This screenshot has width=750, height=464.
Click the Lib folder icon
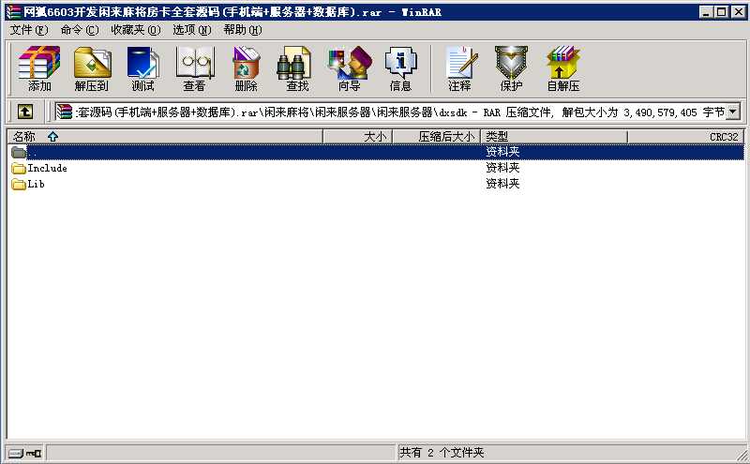19,184
